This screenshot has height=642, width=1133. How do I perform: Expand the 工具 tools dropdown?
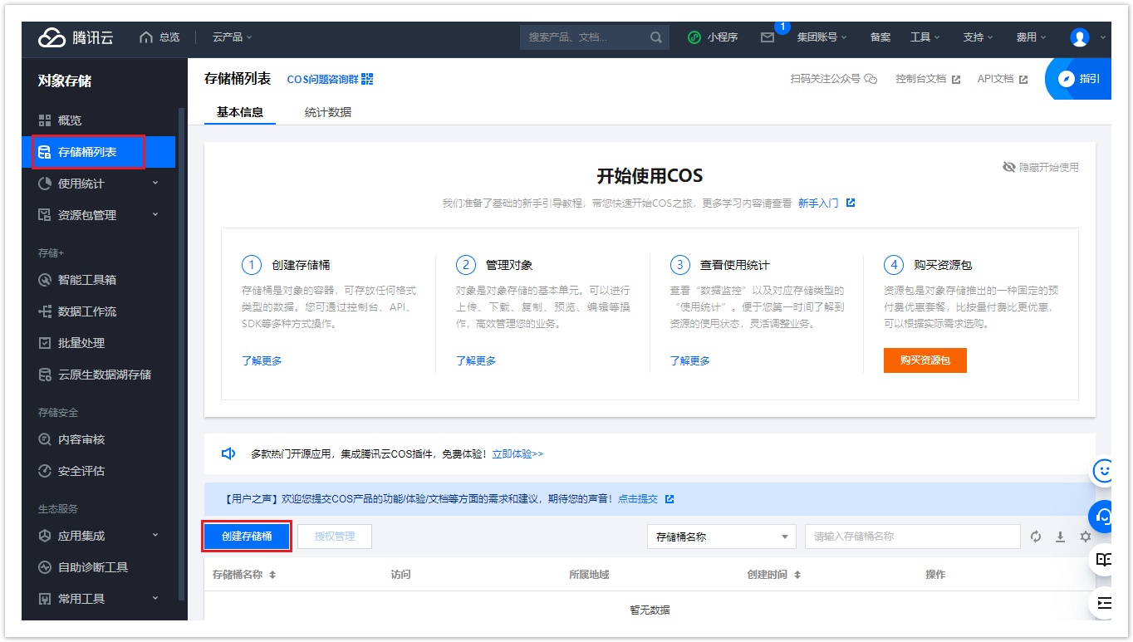[x=925, y=37]
